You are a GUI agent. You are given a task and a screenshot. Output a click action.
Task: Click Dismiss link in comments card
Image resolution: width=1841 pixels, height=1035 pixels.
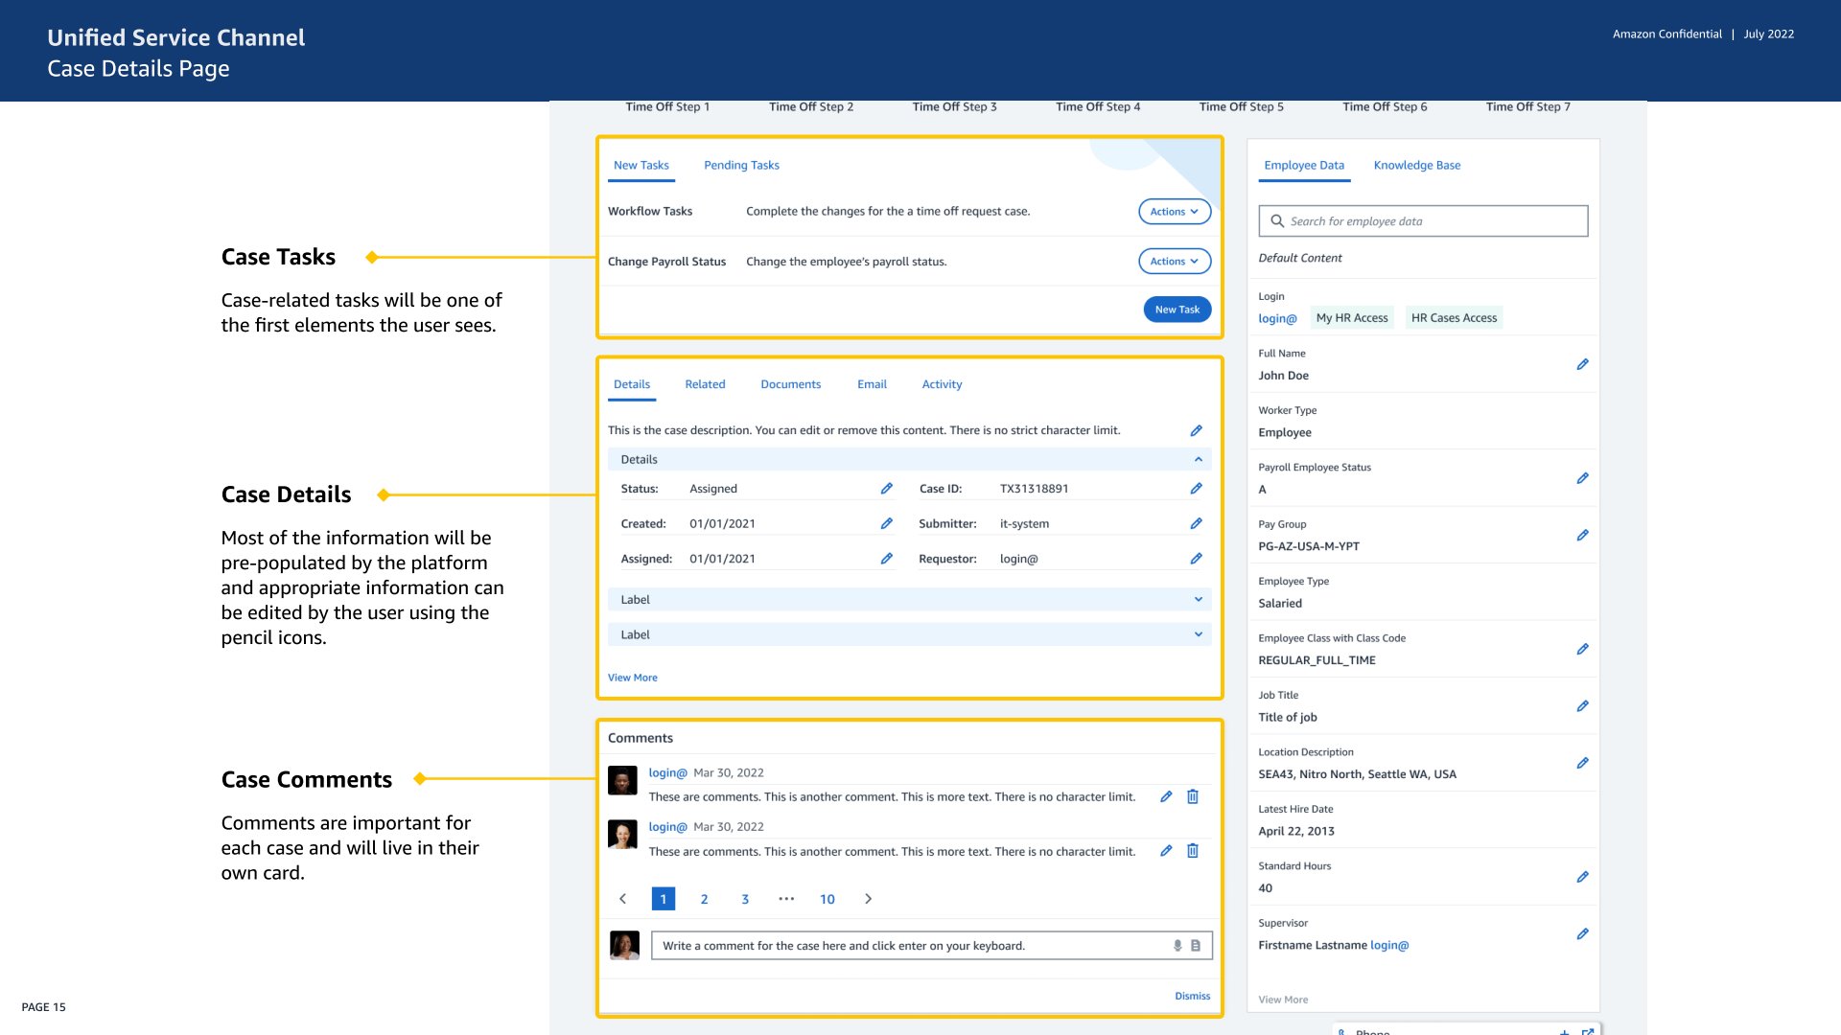(x=1192, y=997)
